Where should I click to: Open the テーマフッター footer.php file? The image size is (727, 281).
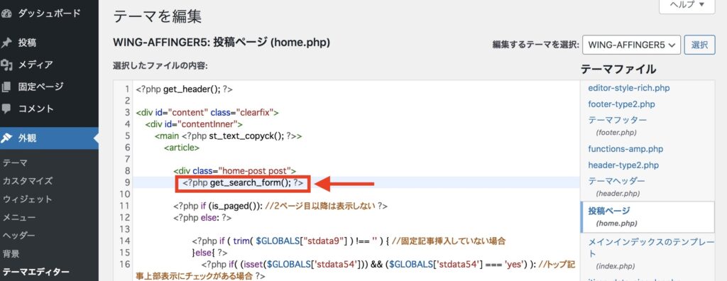617,126
